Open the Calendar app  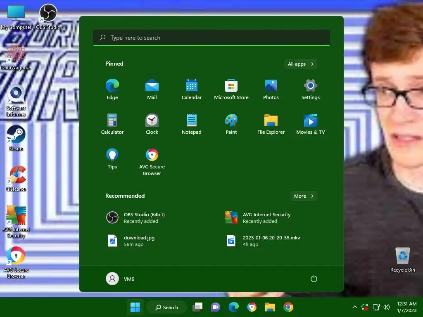(x=192, y=90)
